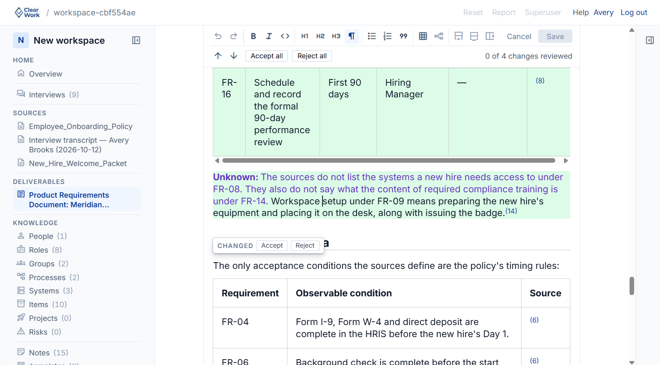Add table row below
660x365 pixels.
pos(458,36)
